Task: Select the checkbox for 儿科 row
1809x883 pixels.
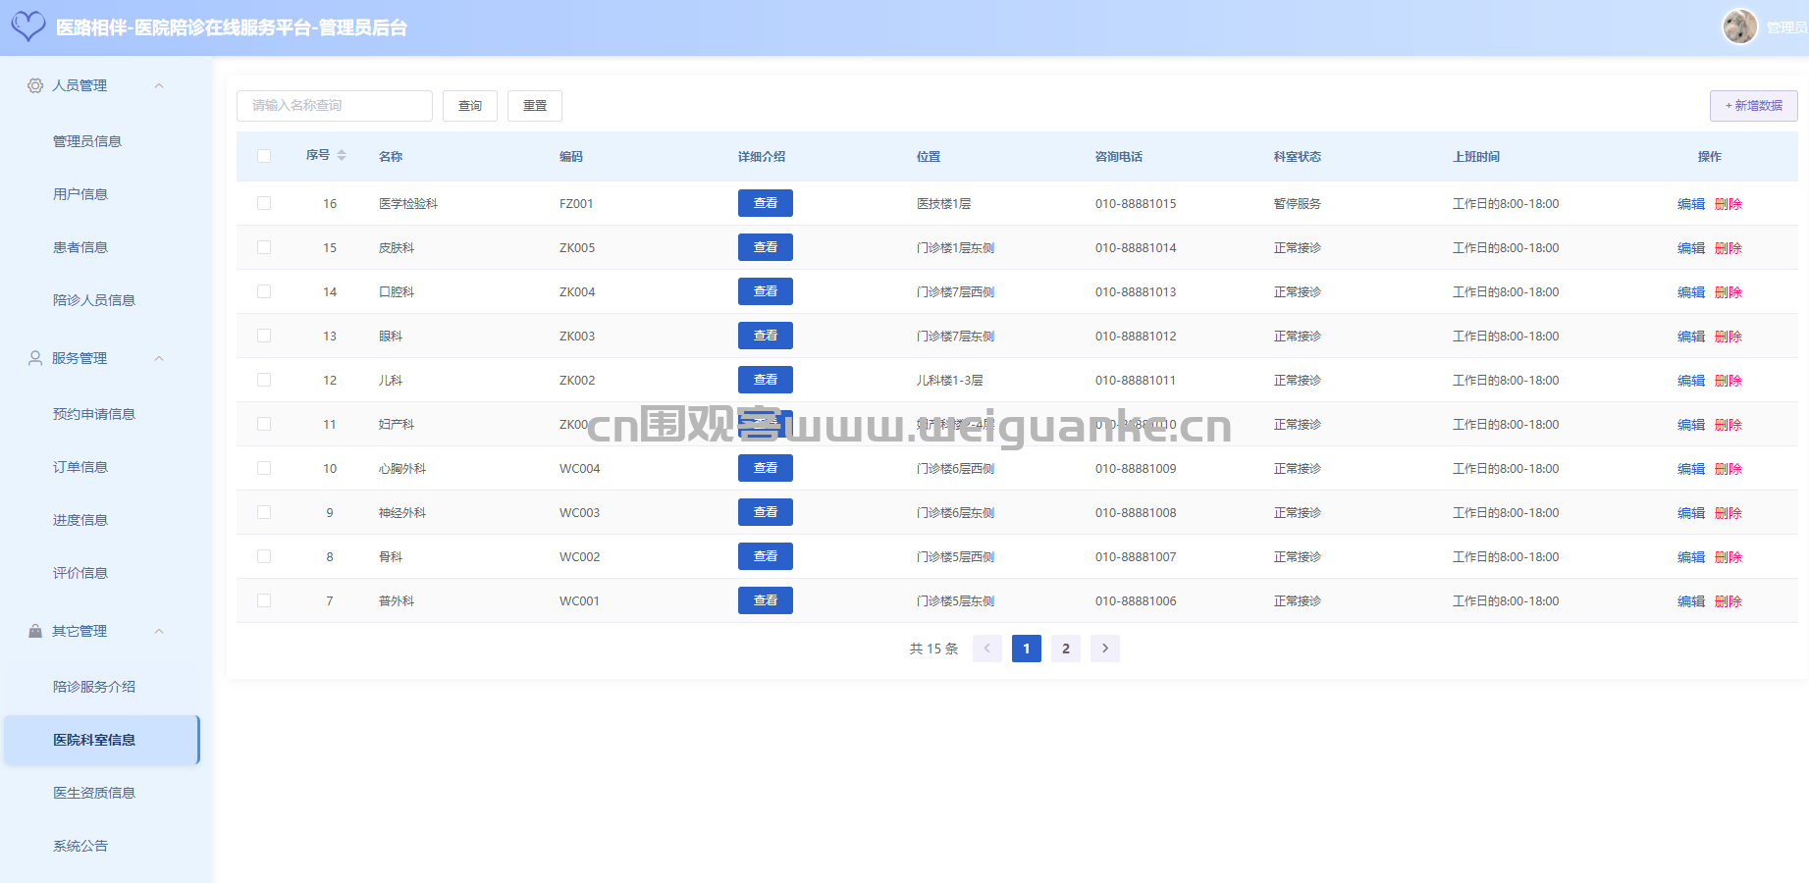Action: coord(264,380)
